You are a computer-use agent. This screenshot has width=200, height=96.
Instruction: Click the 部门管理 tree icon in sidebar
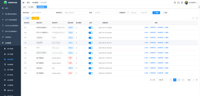tap(5, 70)
